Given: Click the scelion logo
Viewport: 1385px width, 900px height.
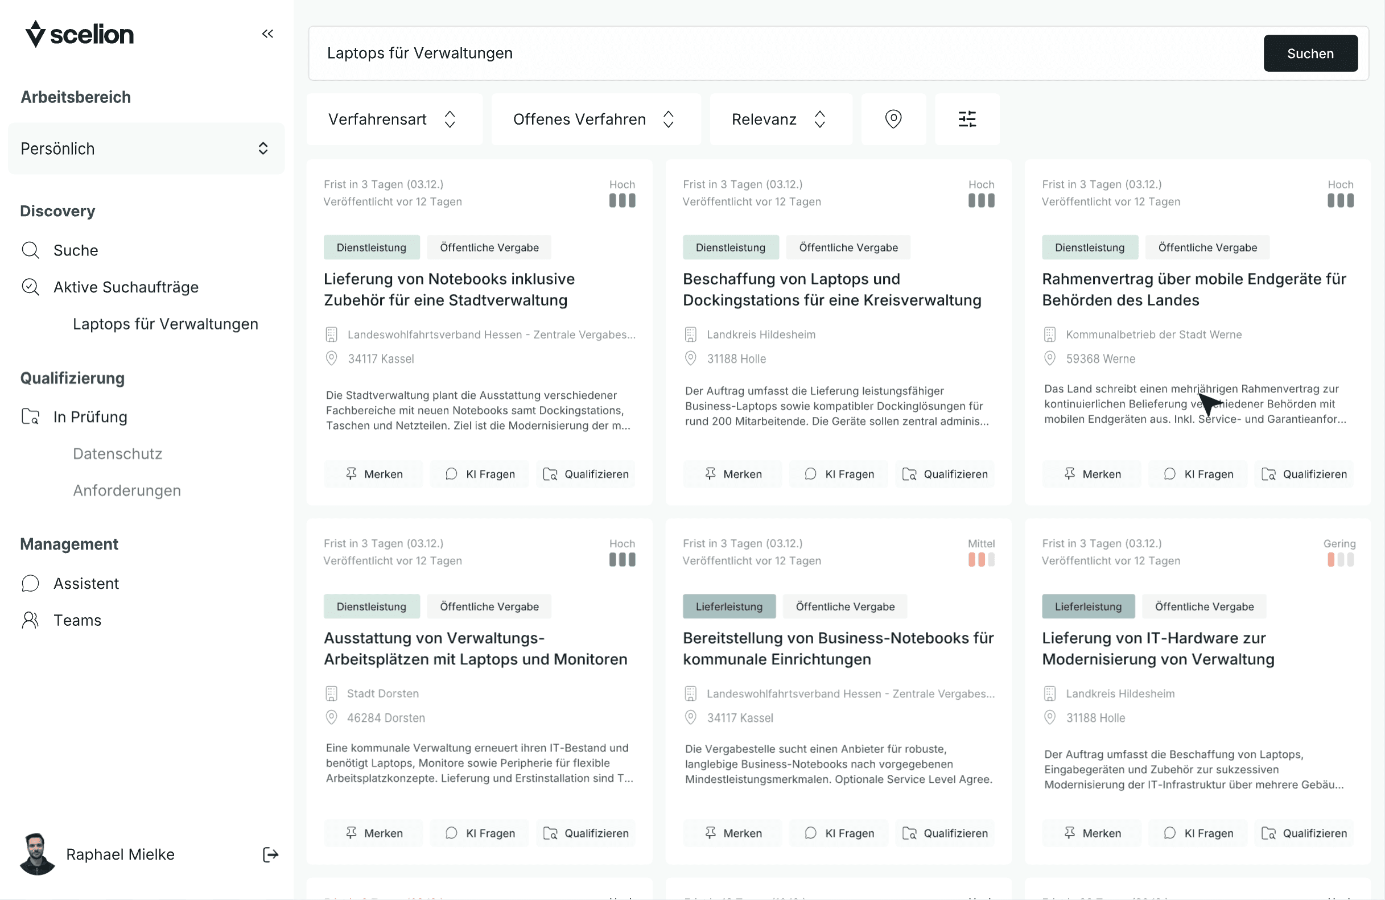Looking at the screenshot, I should [x=80, y=34].
